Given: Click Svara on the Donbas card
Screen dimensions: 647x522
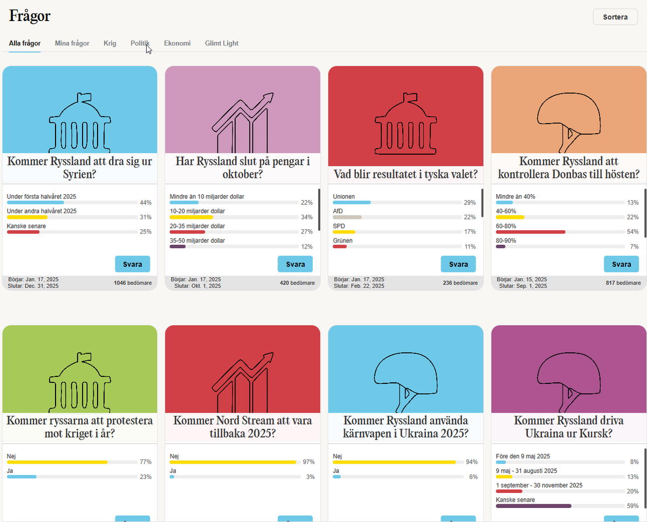Looking at the screenshot, I should pyautogui.click(x=621, y=264).
